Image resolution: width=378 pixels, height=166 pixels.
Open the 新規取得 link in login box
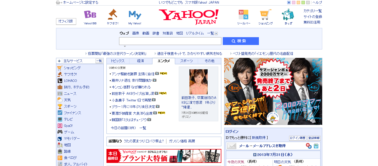point(259,138)
